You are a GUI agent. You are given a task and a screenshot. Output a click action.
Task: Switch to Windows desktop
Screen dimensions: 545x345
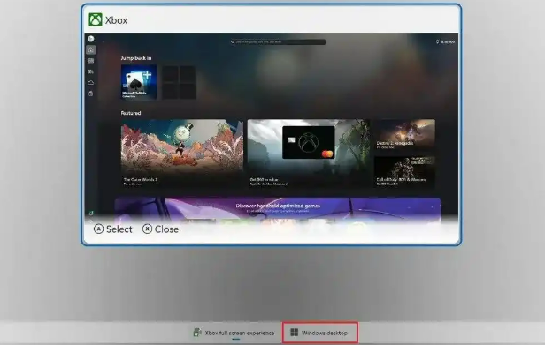(319, 333)
